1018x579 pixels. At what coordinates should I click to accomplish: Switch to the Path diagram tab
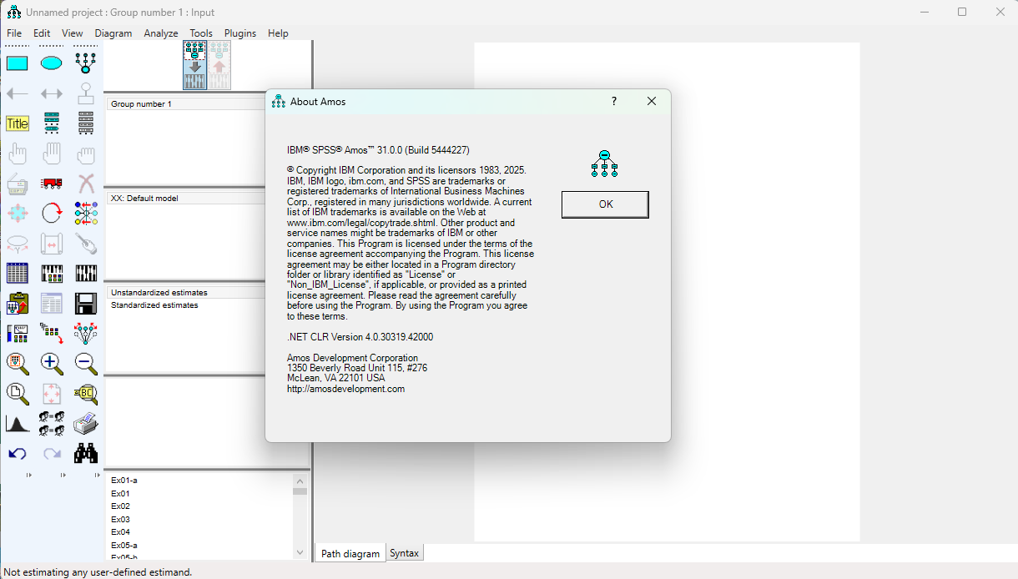click(350, 553)
